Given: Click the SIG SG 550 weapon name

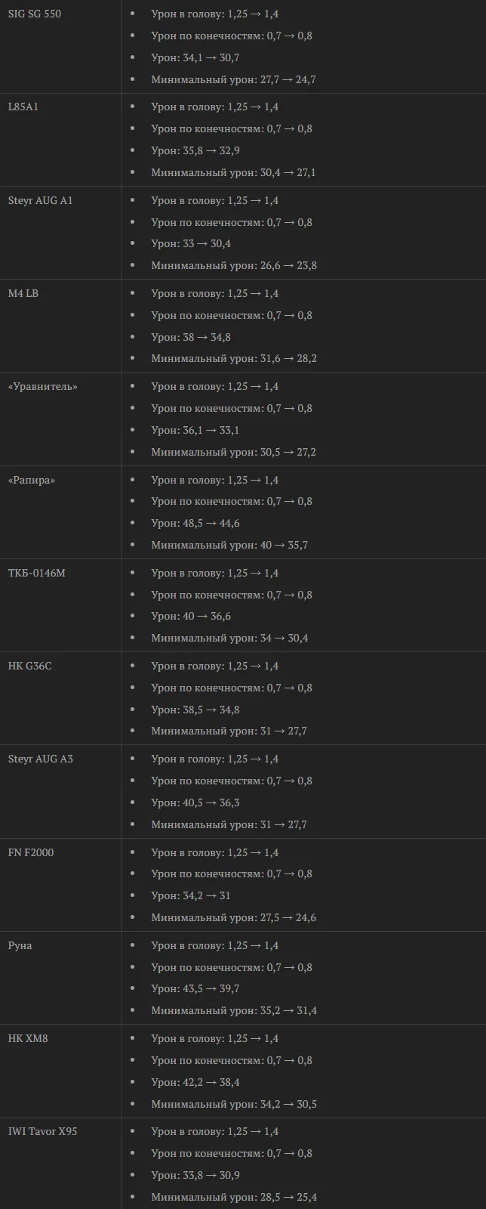Looking at the screenshot, I should 35,14.
